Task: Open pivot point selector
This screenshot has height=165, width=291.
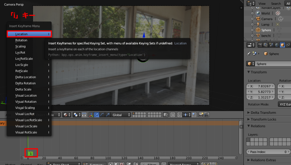Action: click(x=77, y=115)
